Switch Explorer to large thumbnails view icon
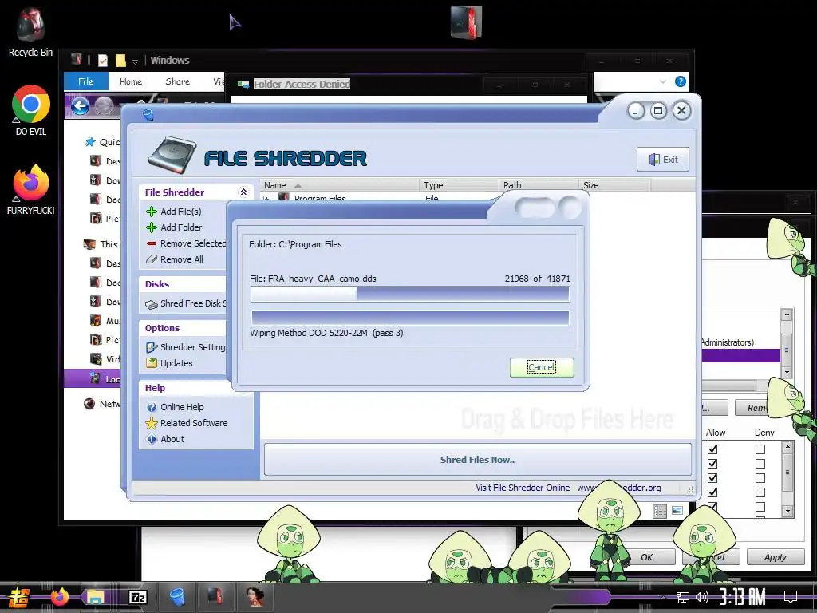Viewport: 817px width, 613px height. click(x=677, y=511)
